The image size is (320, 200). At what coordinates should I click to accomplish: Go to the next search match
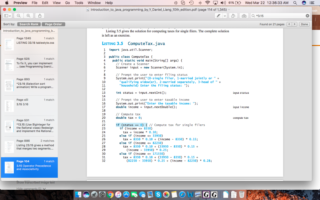[294, 24]
